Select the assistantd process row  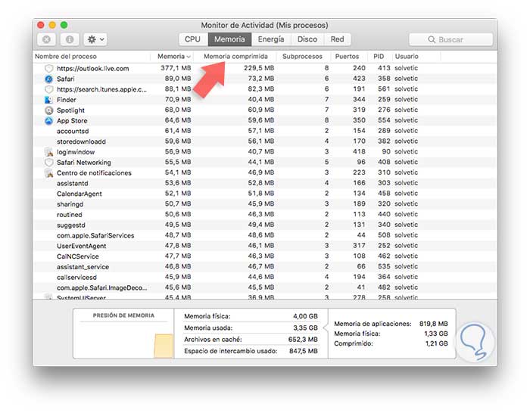pyautogui.click(x=265, y=183)
